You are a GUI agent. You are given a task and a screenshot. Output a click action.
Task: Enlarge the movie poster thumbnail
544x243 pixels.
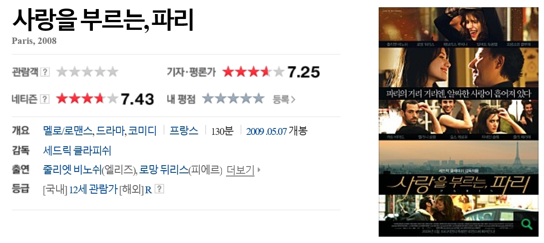point(458,122)
